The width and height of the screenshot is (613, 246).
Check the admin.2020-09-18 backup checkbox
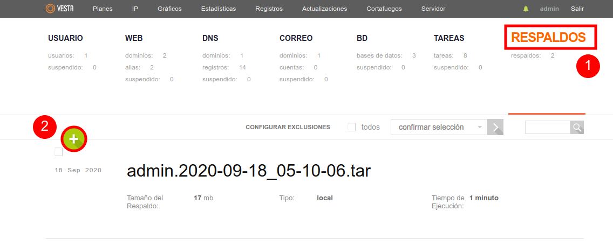point(59,152)
